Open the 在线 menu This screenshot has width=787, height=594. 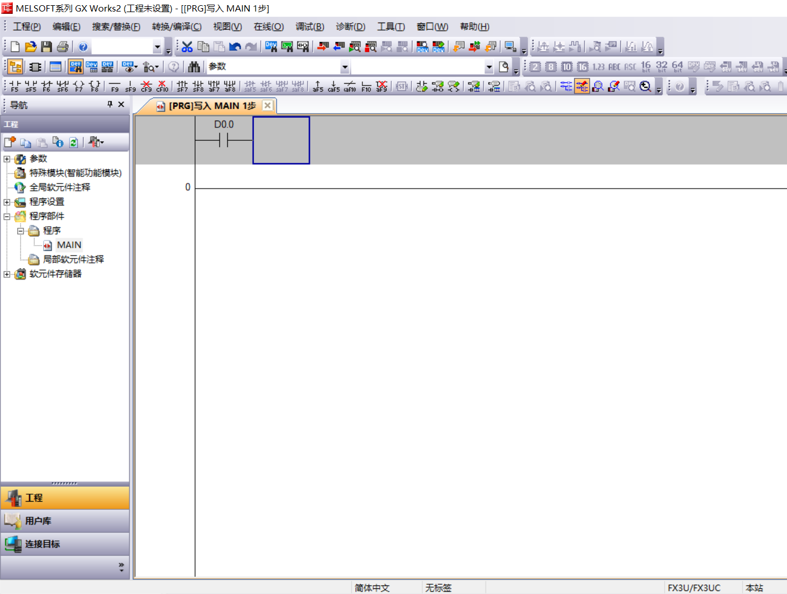(268, 27)
